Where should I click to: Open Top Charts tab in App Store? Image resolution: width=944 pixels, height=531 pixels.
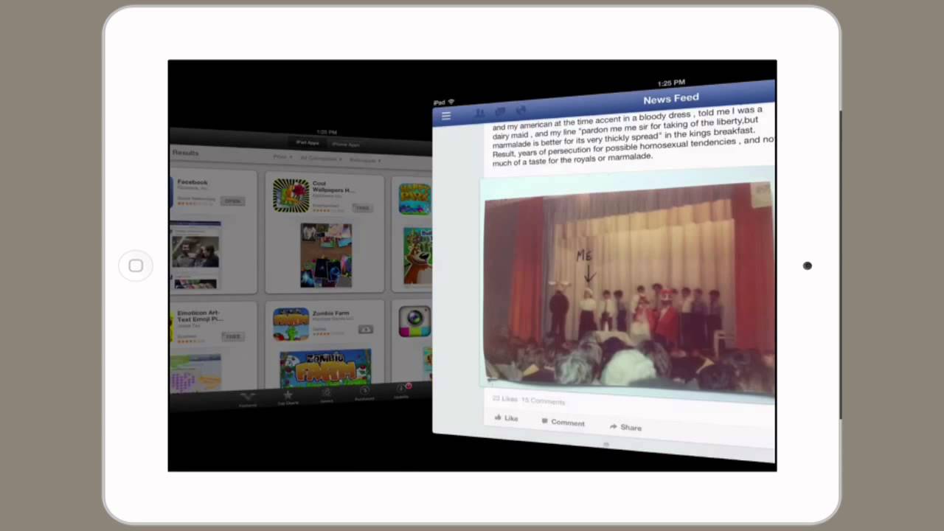[288, 398]
